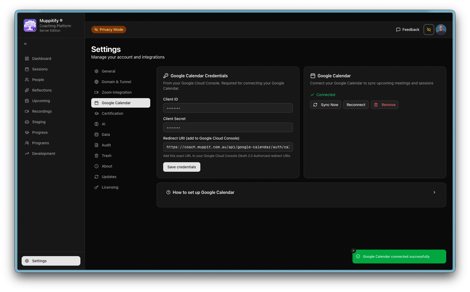Select the Redirect URI text field
The image size is (470, 292).
tap(228, 147)
